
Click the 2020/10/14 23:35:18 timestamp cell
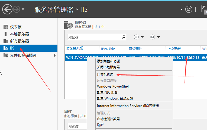(183, 57)
